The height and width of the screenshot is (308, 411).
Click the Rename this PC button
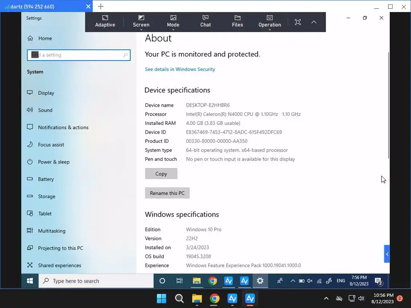pyautogui.click(x=167, y=193)
